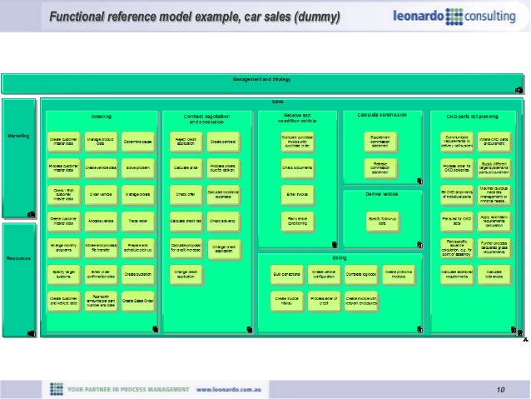Image resolution: width=531 pixels, height=399 pixels.
Task: Select Process customer master data box
Action: point(63,167)
